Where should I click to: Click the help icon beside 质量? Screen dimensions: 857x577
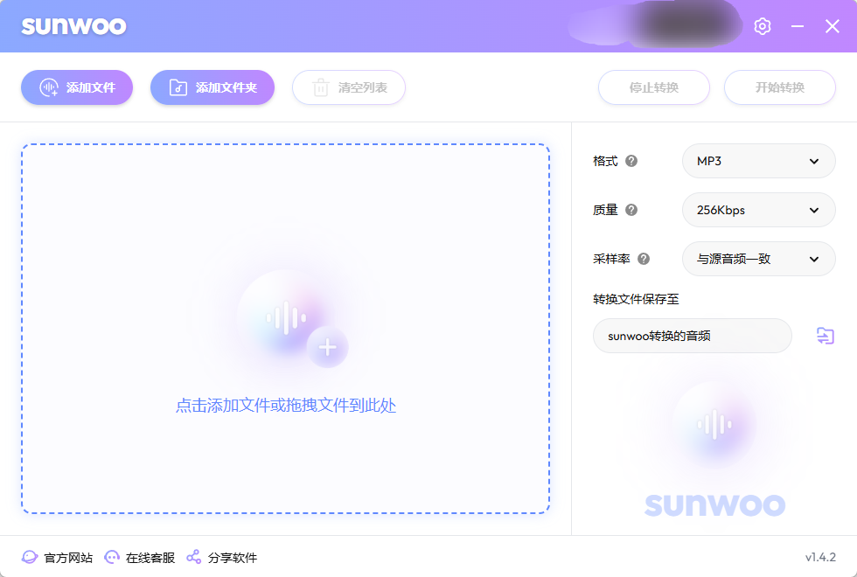[631, 210]
